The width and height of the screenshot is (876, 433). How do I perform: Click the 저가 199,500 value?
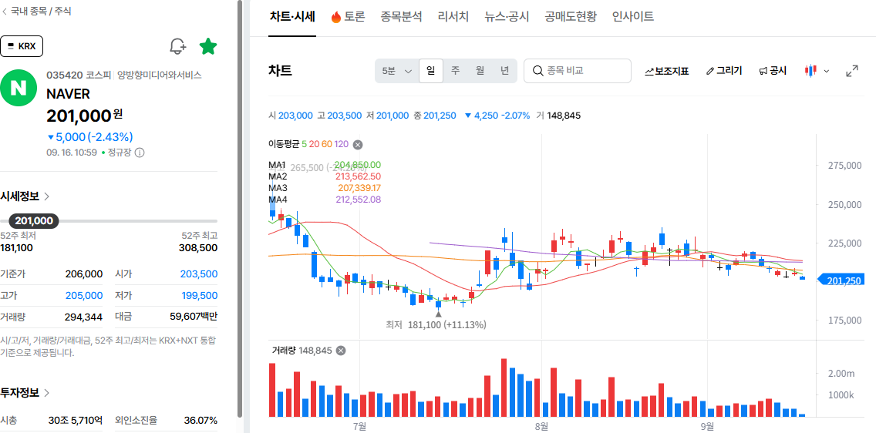pos(200,295)
